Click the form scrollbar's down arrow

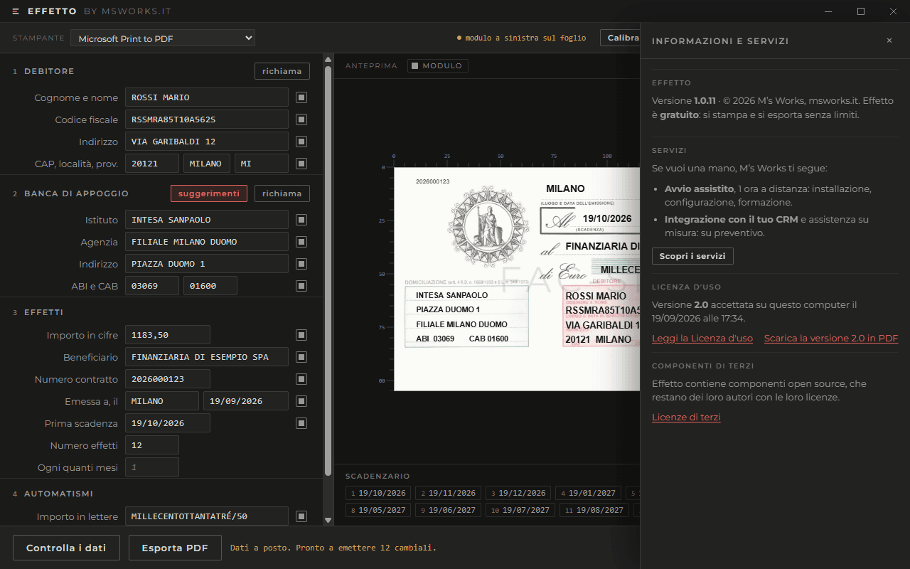[x=328, y=521]
